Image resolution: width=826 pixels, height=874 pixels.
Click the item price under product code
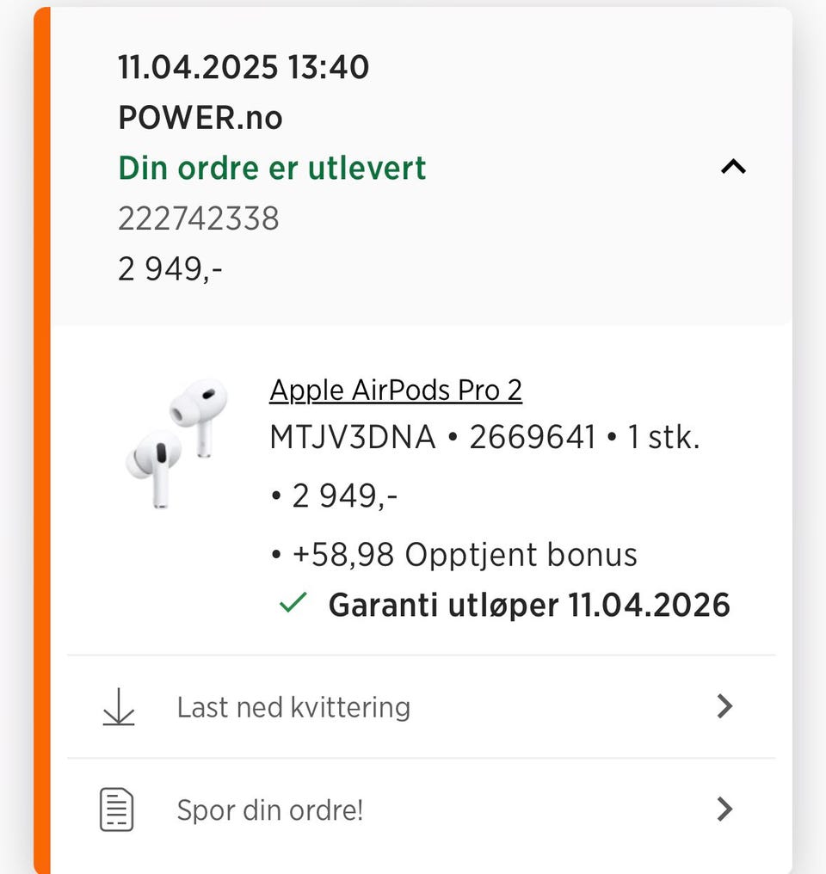pos(344,495)
